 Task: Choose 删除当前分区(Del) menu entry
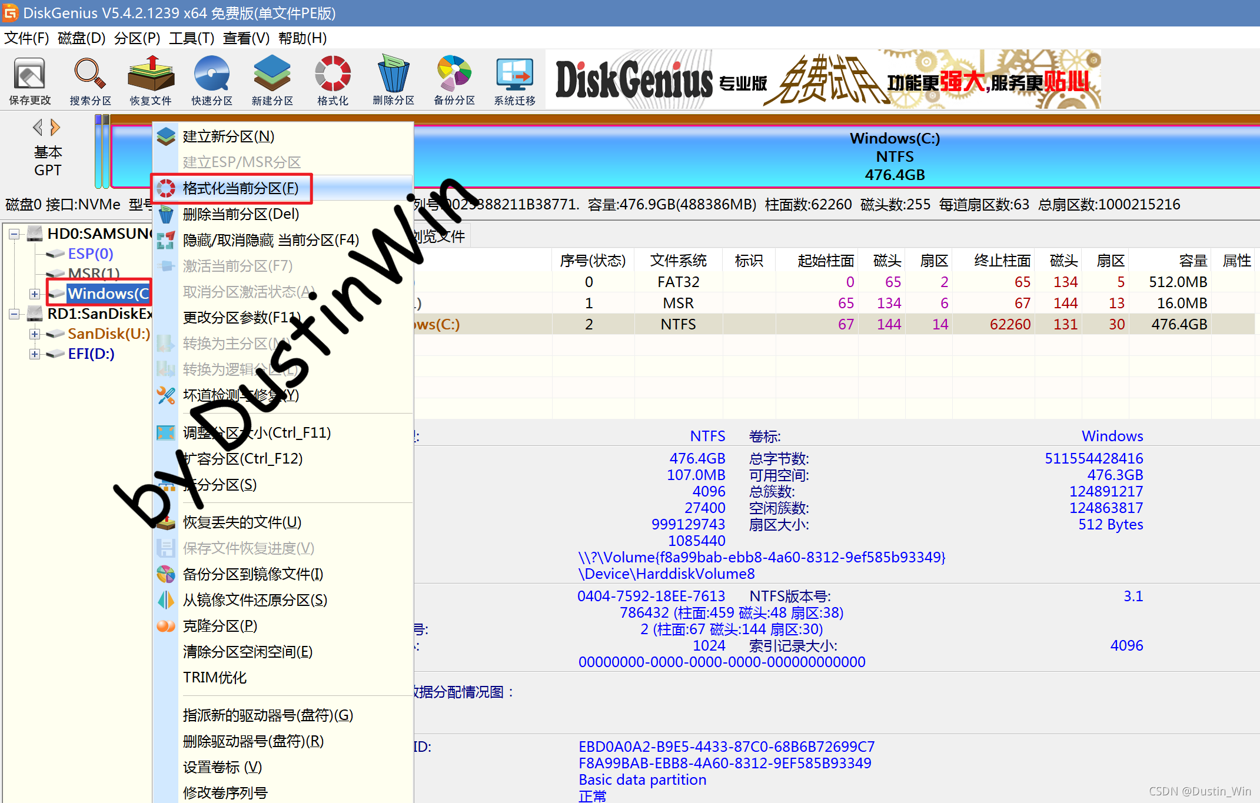pos(282,214)
